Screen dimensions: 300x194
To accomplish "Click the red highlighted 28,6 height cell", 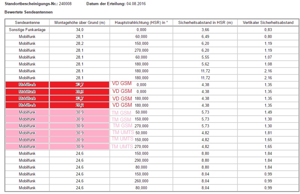I will click(79, 91).
